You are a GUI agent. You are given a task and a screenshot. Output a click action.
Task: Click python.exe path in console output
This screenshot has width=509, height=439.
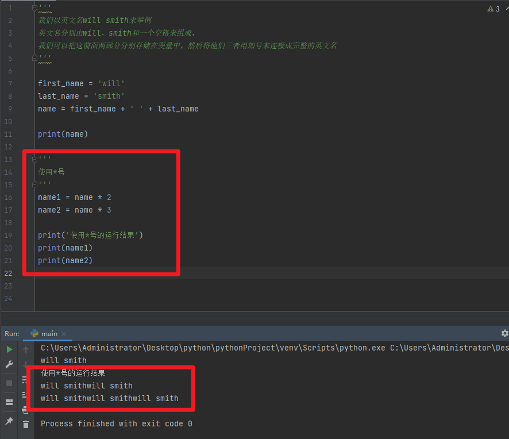coord(213,348)
